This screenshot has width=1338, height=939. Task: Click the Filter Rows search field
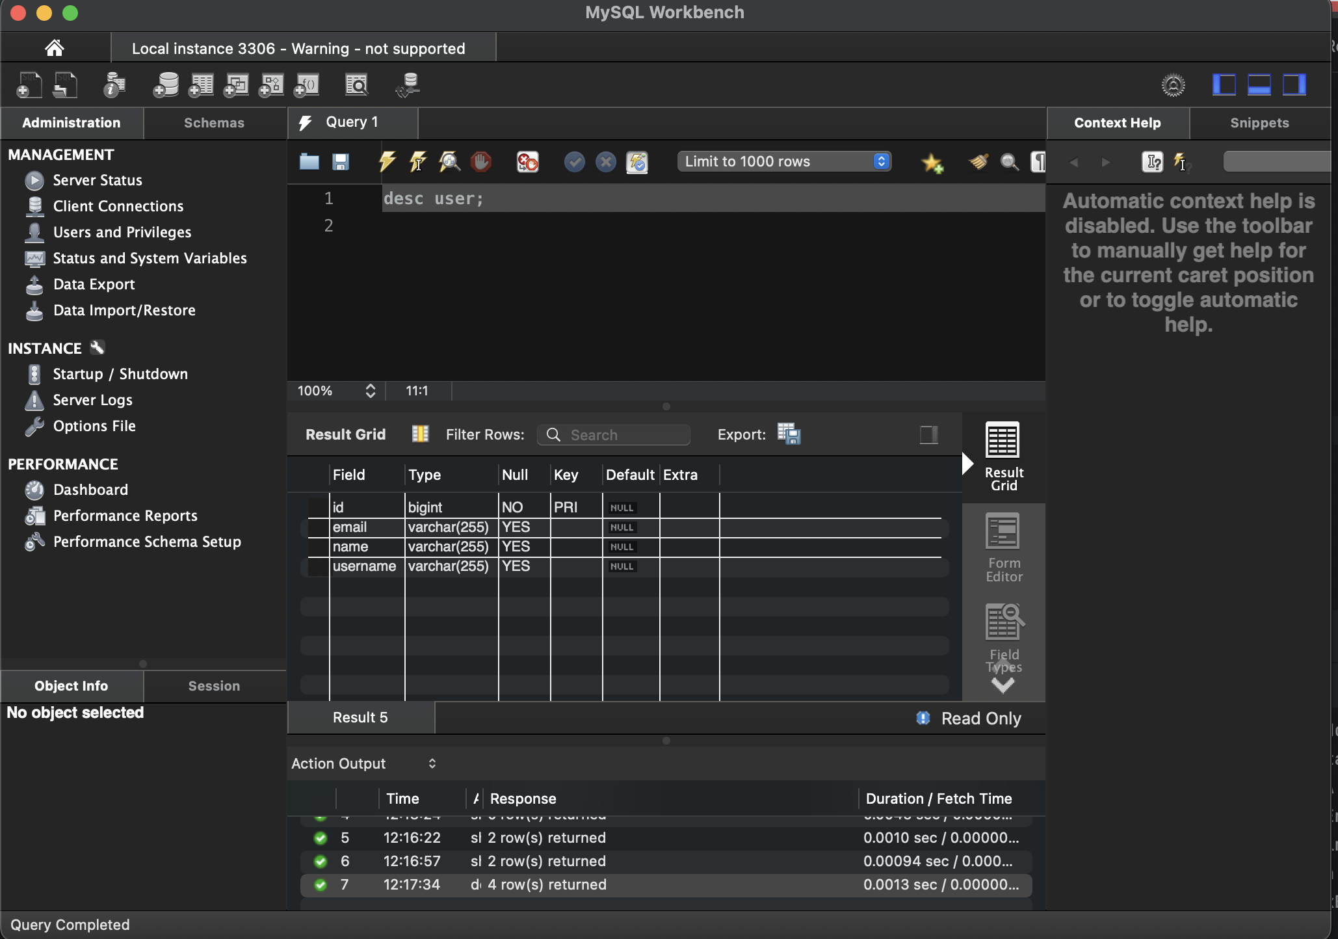point(614,434)
